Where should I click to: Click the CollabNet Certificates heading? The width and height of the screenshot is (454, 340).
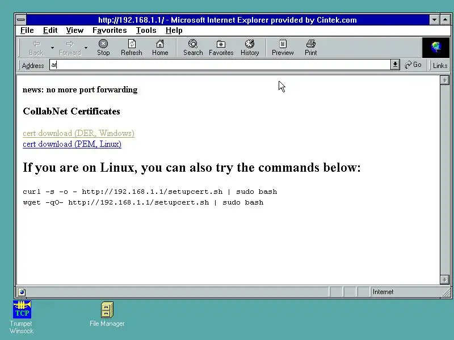(x=72, y=111)
